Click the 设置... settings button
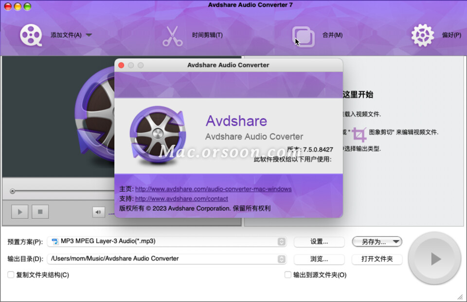Viewport: 467px width, 302px height. click(x=319, y=242)
